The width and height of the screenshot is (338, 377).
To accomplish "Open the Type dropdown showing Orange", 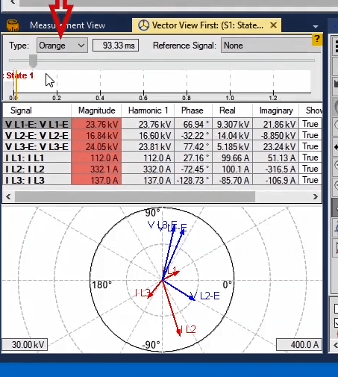I will point(62,46).
